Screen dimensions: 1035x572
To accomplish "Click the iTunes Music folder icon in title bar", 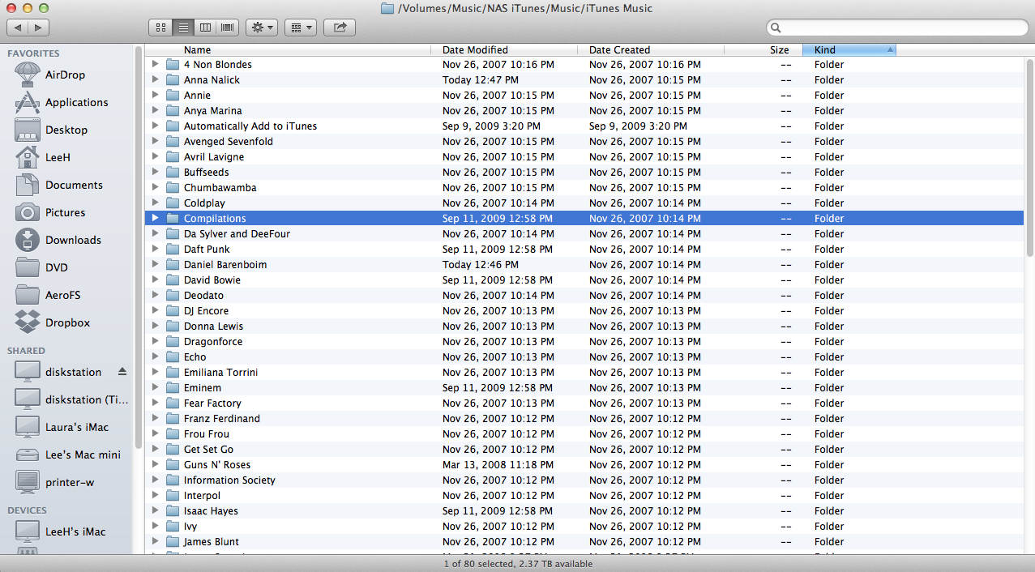I will [387, 8].
